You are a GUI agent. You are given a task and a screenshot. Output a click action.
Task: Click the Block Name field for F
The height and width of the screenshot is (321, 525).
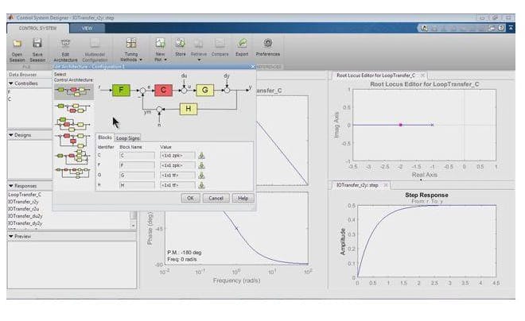pos(137,165)
